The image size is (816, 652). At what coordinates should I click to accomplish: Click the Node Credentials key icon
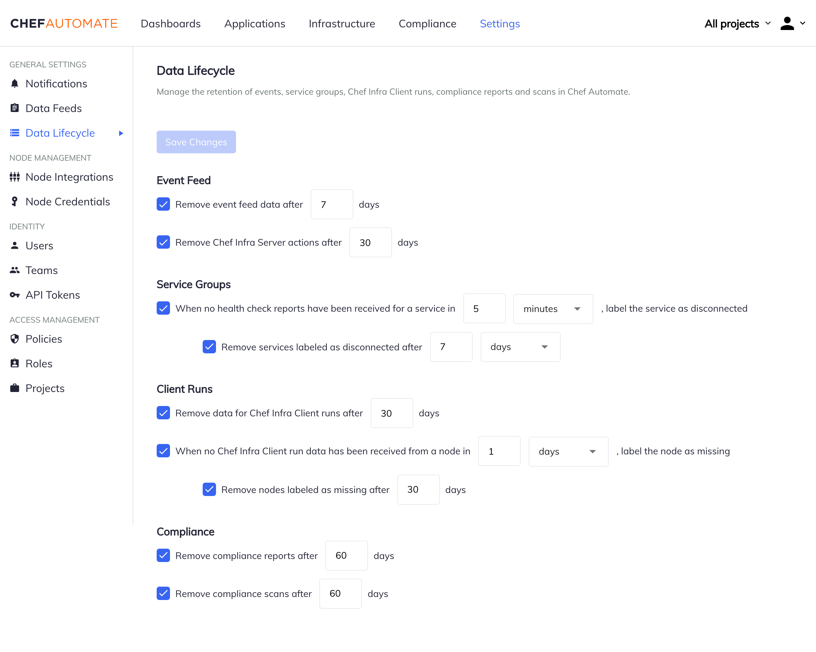click(14, 202)
